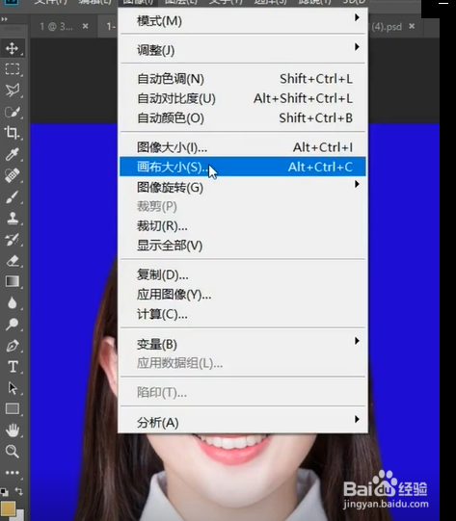Open 应用图像(Y)... dialog
Viewport: 456px width, 521px height.
(243, 295)
